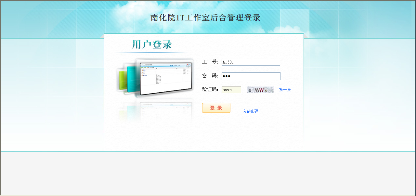Click the 验证码 field label
The image size is (416, 196).
[x=210, y=90]
